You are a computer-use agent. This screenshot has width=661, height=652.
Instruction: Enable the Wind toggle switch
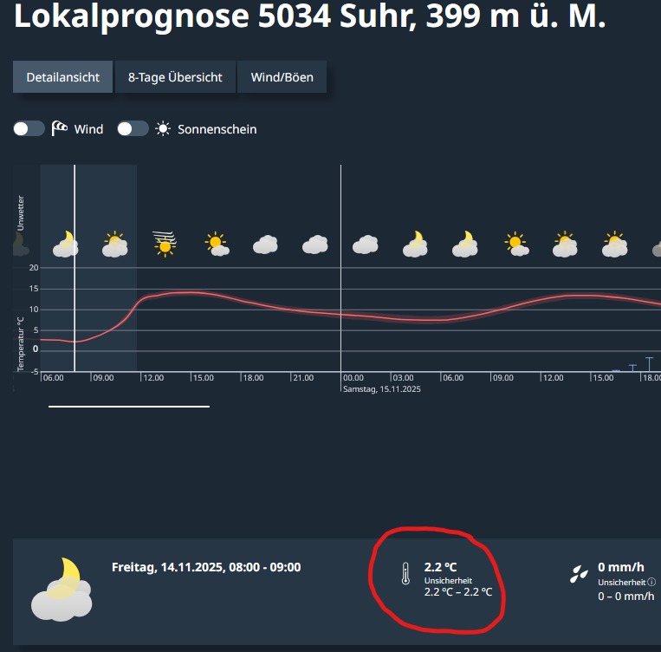[29, 129]
